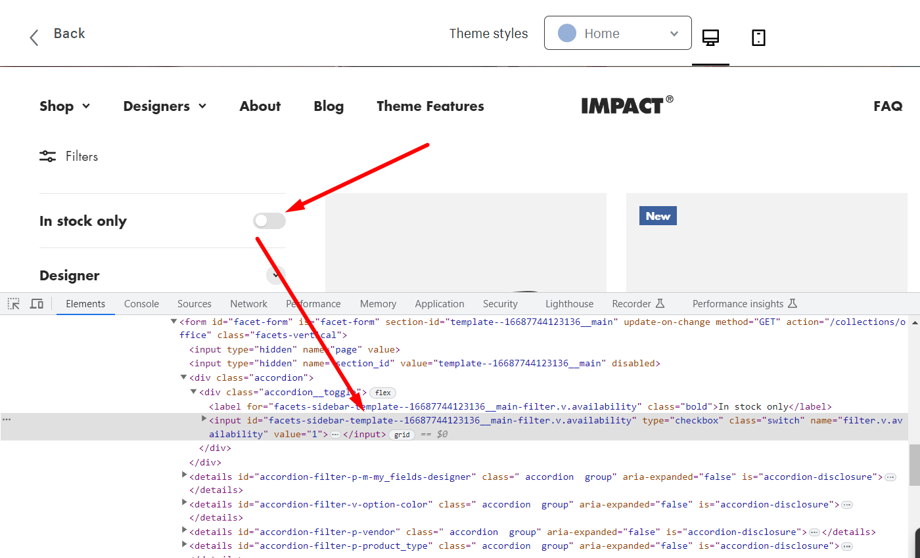Open the Network tab
The image size is (920, 558).
[x=248, y=304]
